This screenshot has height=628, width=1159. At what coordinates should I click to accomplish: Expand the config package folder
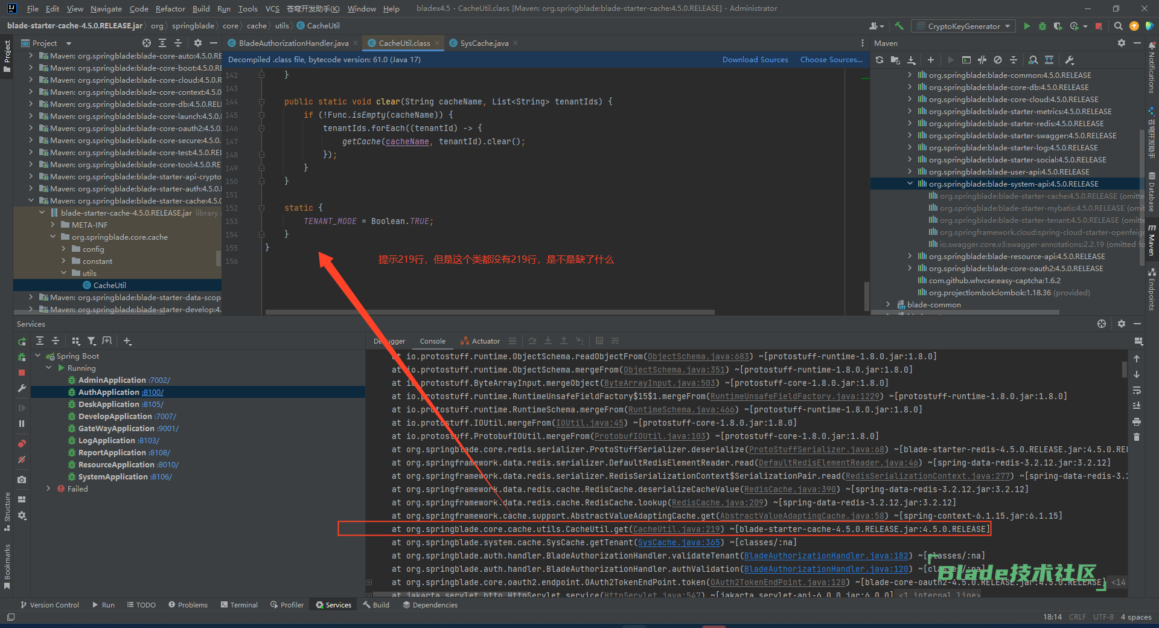63,249
